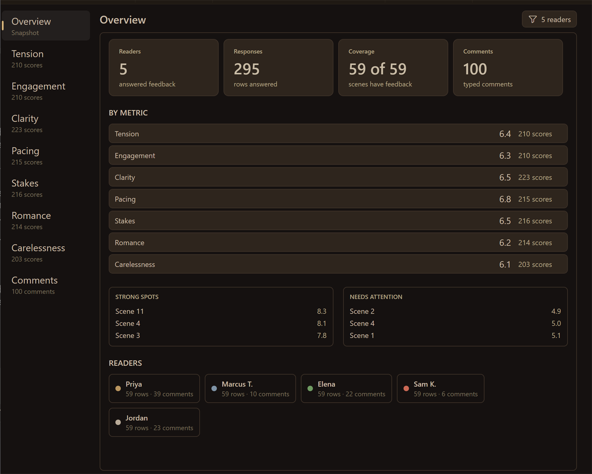Select Scene 11 in Strong Spots

click(221, 311)
